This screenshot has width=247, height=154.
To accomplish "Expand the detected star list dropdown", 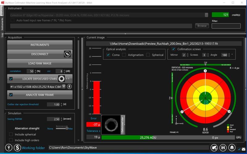I will coord(64,87).
